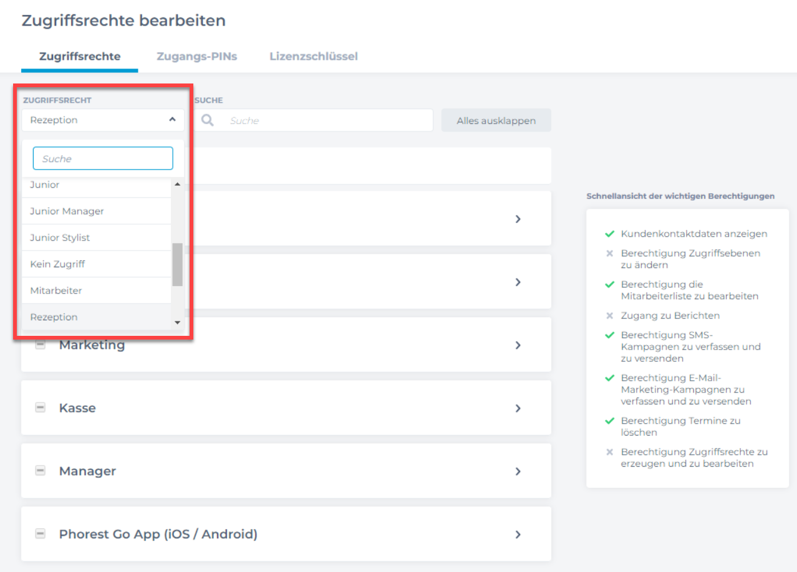
Task: Toggle the Phorest Go App checkbox
Action: [x=41, y=533]
